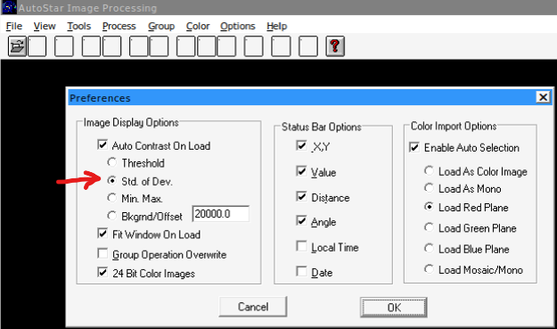Select the Std. of Dev. radio button
The height and width of the screenshot is (329, 557).
click(112, 180)
